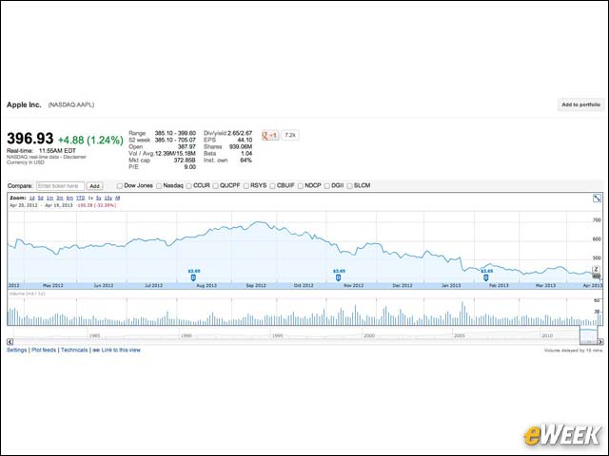Select the YTD zoom range
609x456 pixels.
(80, 199)
